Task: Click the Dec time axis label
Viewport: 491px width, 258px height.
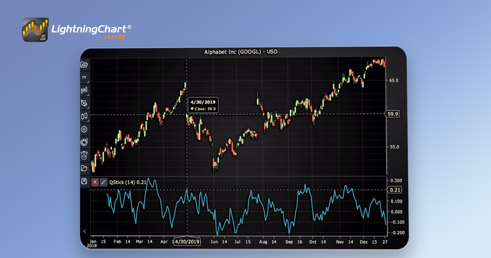Action: point(364,242)
